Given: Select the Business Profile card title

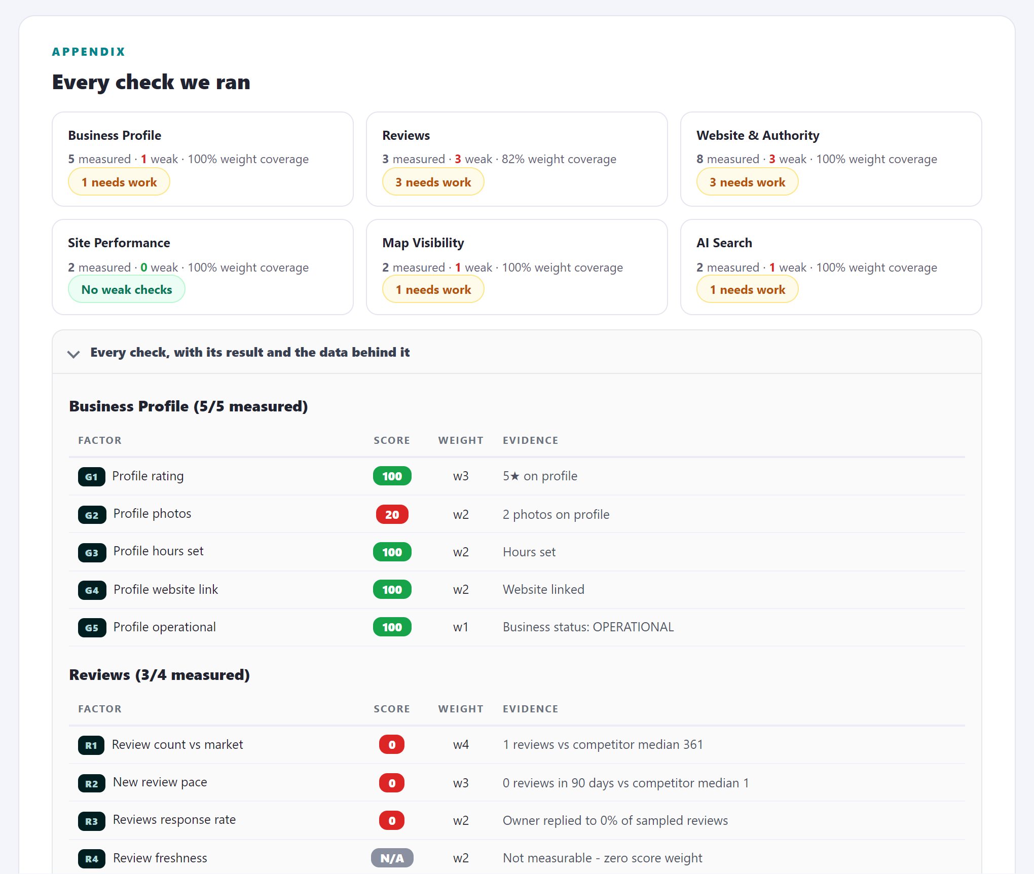Looking at the screenshot, I should (115, 135).
